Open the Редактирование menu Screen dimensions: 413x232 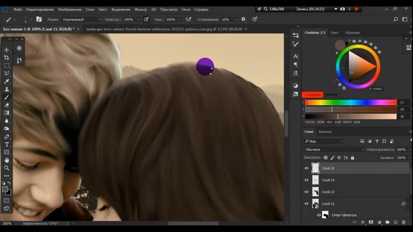(x=40, y=10)
